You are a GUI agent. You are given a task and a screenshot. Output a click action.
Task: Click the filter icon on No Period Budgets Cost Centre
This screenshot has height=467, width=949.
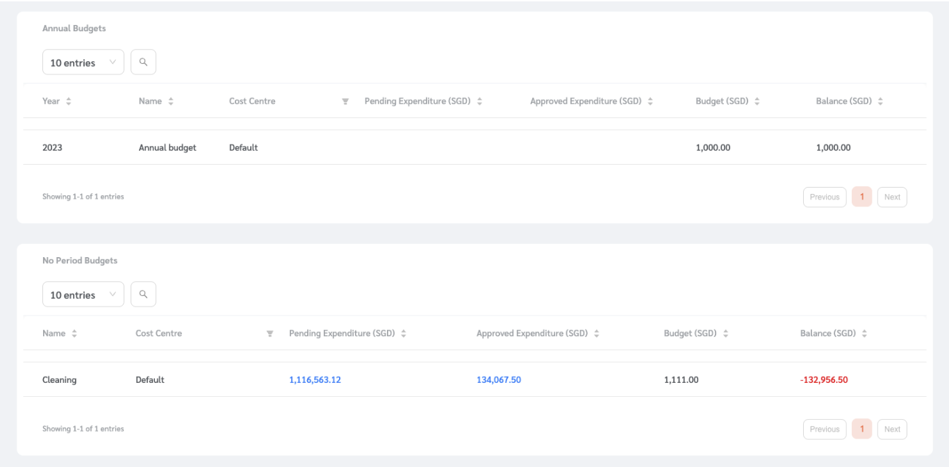[270, 333]
